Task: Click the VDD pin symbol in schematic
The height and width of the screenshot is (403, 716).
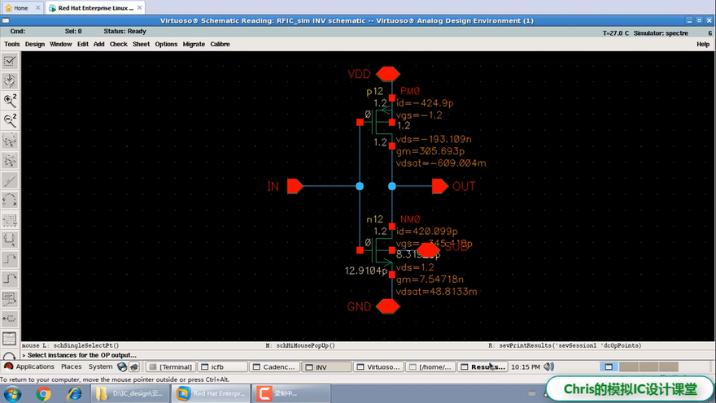Action: pyautogui.click(x=389, y=74)
